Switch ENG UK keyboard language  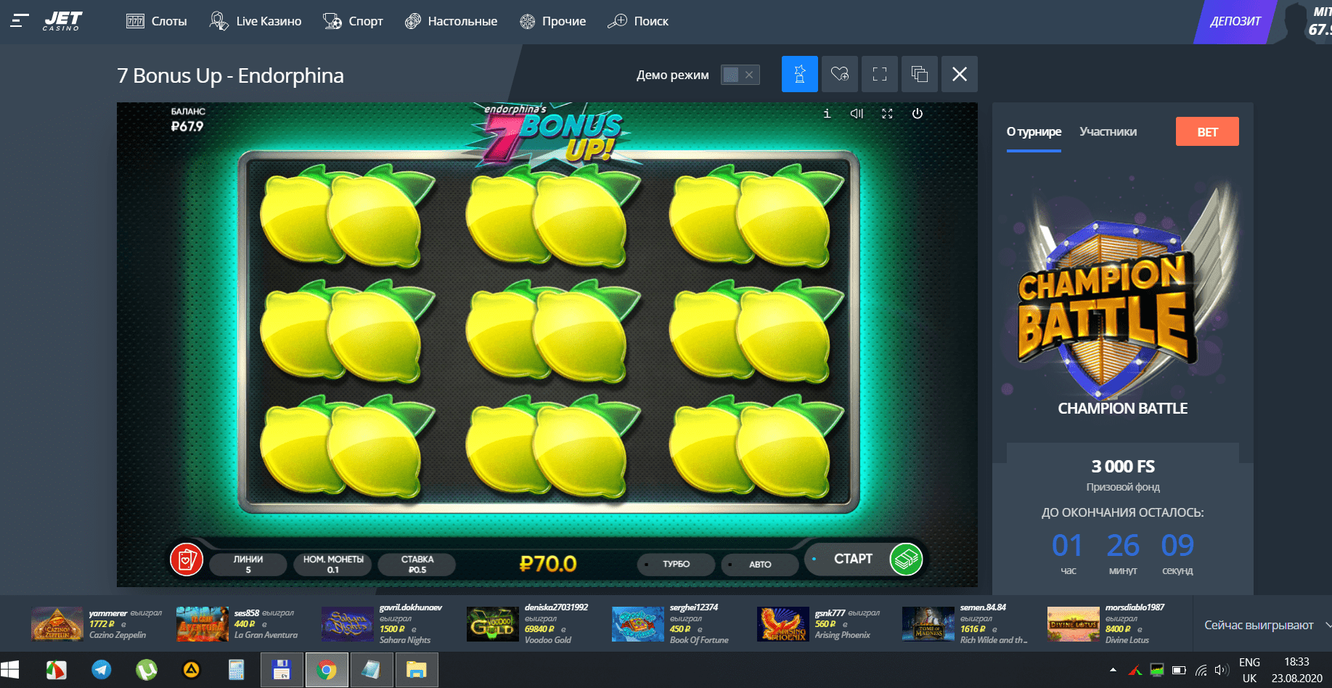(x=1249, y=670)
